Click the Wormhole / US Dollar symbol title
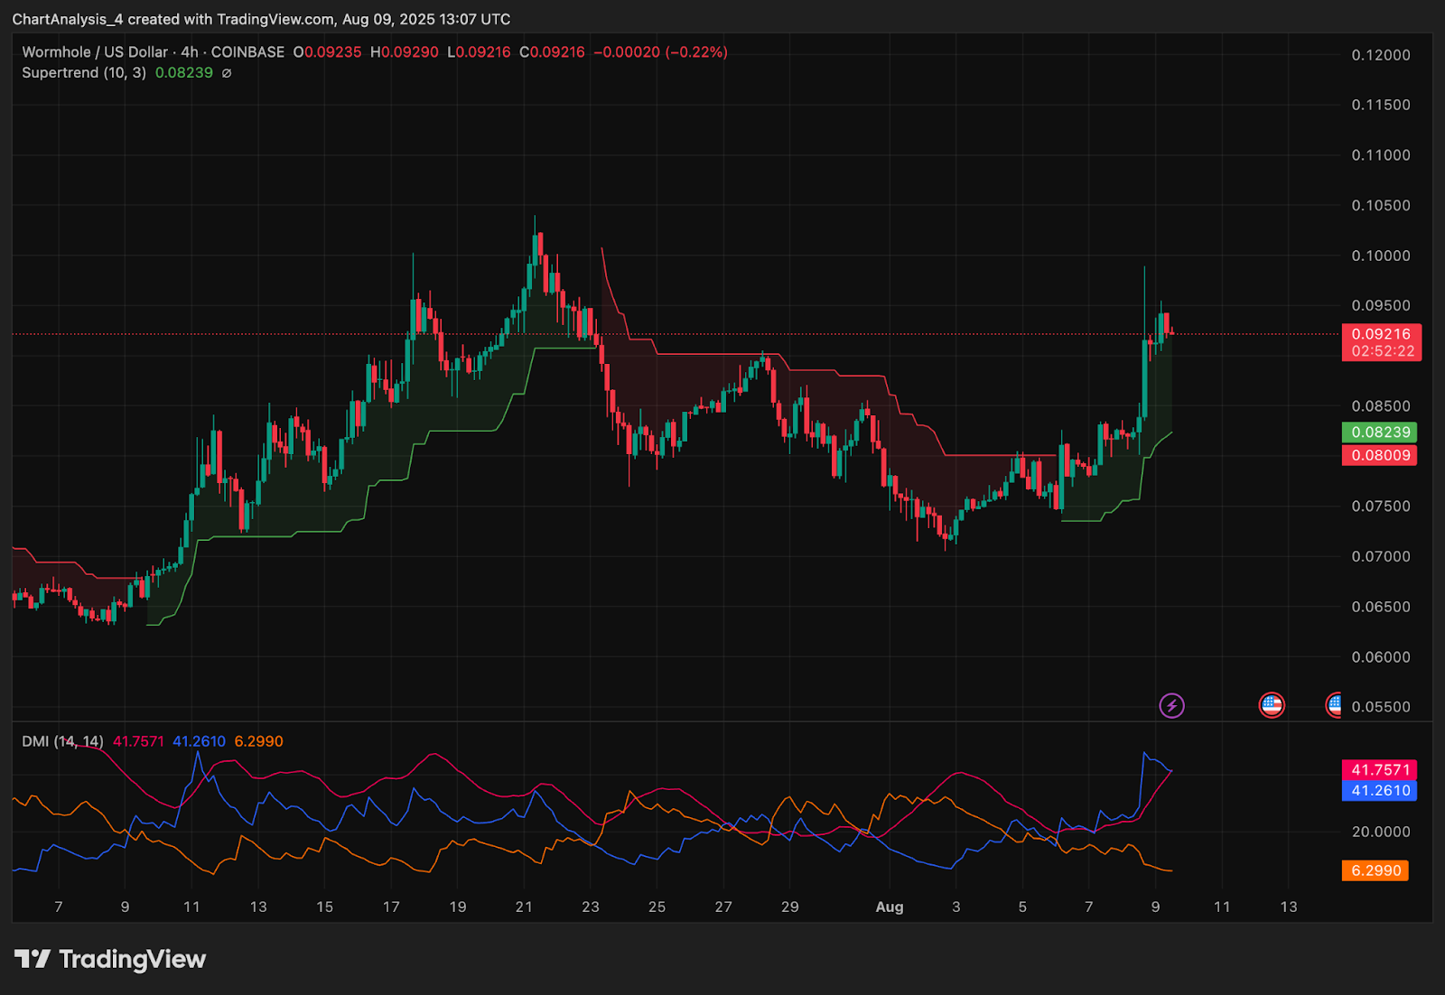Screen dimensions: 1445x995 [x=95, y=52]
